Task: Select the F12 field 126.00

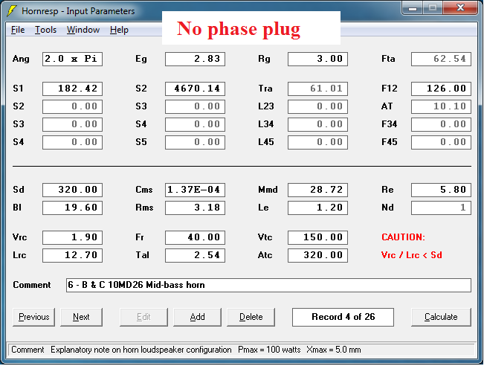Action: [441, 89]
